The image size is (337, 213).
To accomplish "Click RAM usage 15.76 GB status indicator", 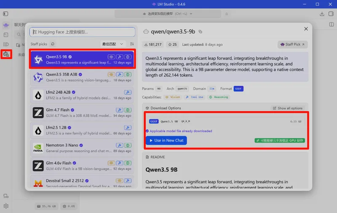I will tap(46, 206).
